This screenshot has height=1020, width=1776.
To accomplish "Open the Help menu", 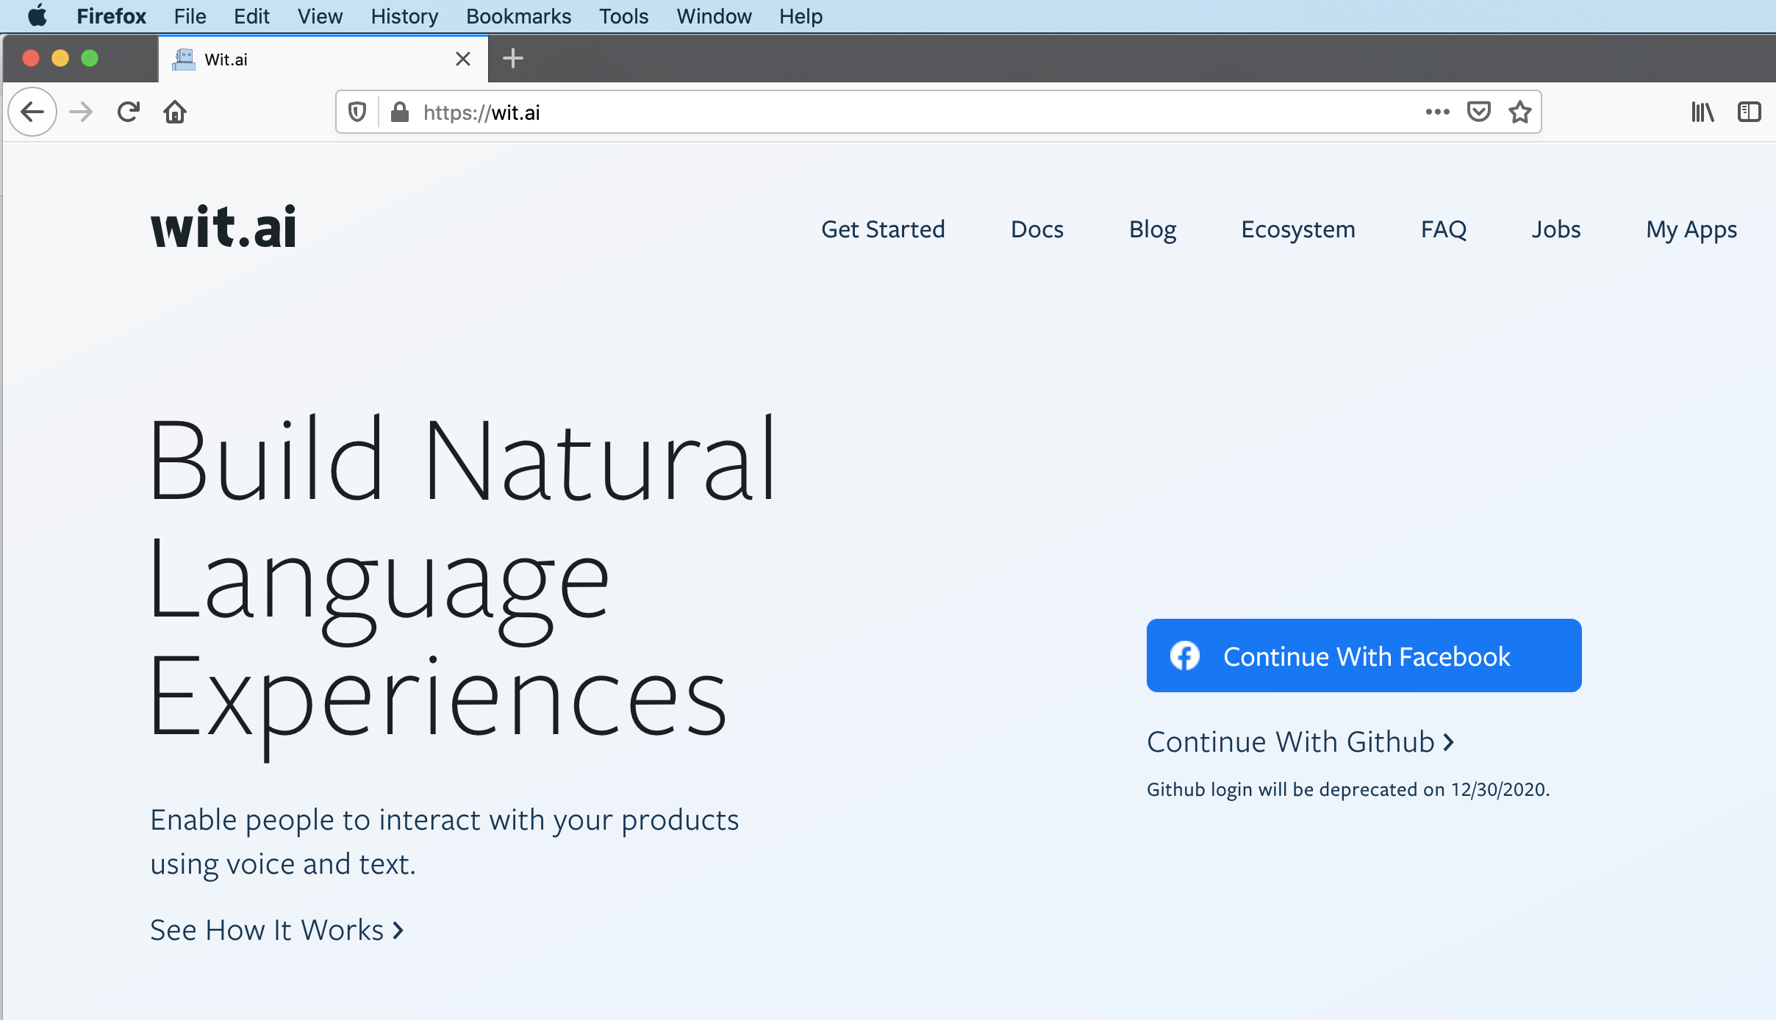I will 801,16.
